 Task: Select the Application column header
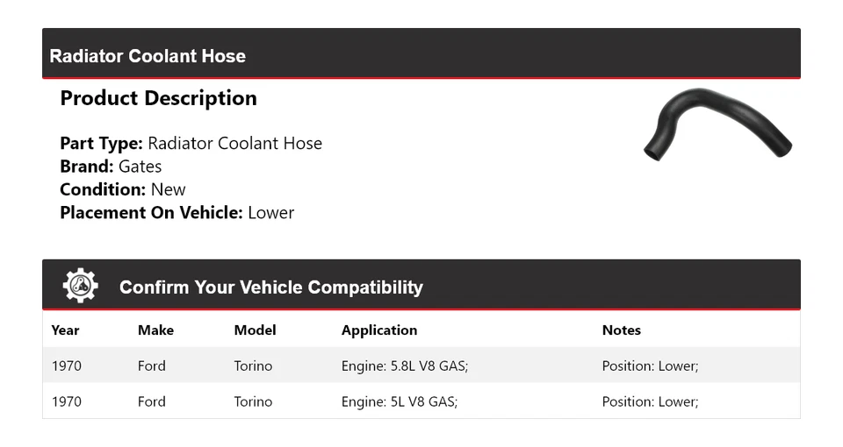[378, 330]
